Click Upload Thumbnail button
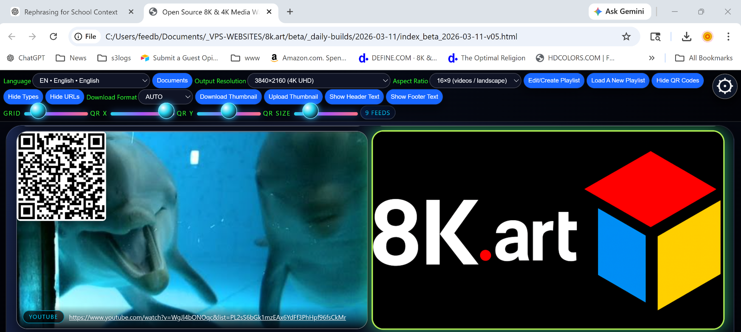 tap(293, 97)
